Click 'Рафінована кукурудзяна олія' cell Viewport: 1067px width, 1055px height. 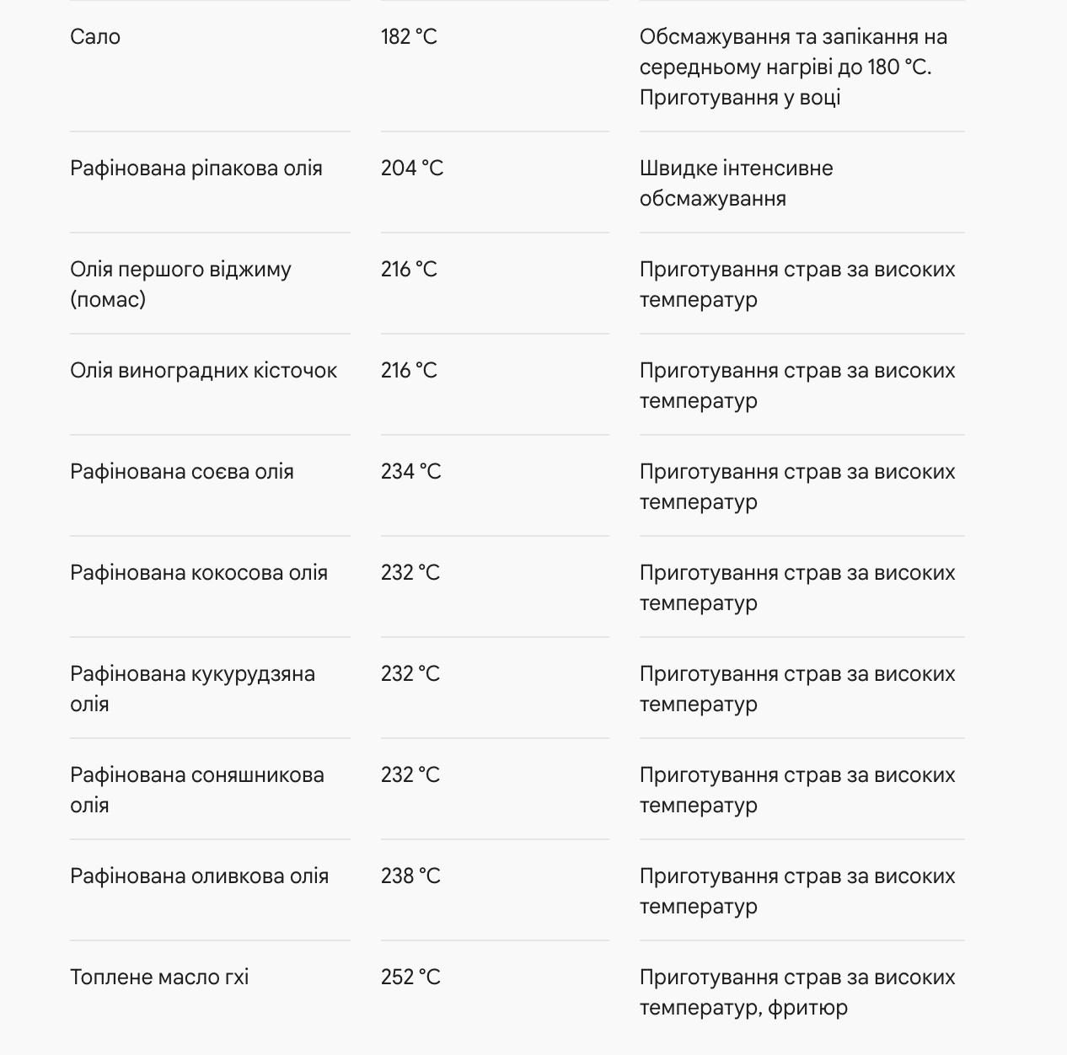[192, 689]
